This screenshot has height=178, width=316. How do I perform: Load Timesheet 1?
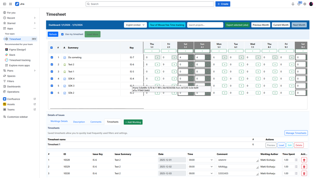281,145
